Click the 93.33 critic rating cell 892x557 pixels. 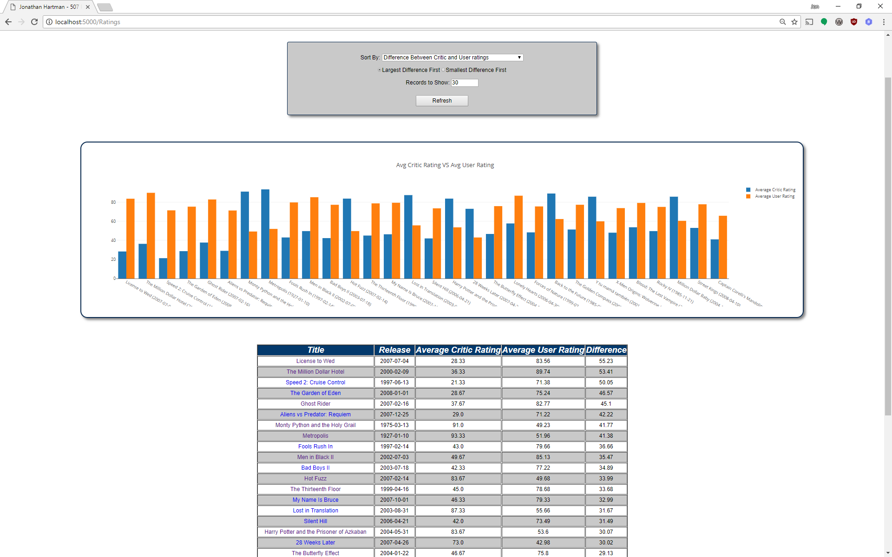pyautogui.click(x=458, y=436)
